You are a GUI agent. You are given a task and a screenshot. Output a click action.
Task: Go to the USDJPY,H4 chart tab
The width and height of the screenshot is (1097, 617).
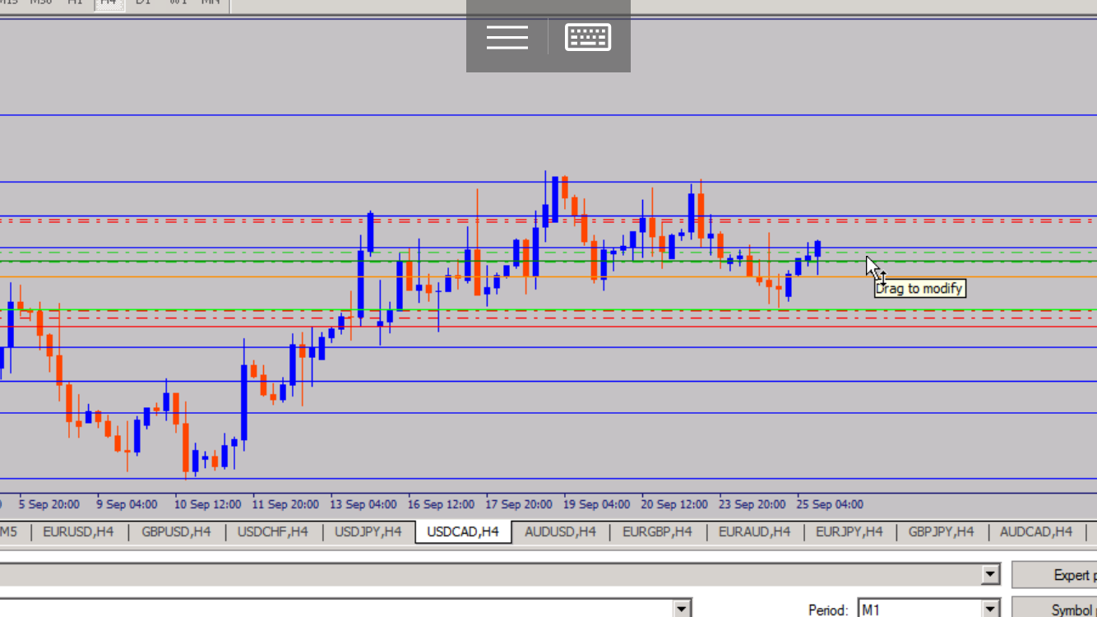point(368,531)
